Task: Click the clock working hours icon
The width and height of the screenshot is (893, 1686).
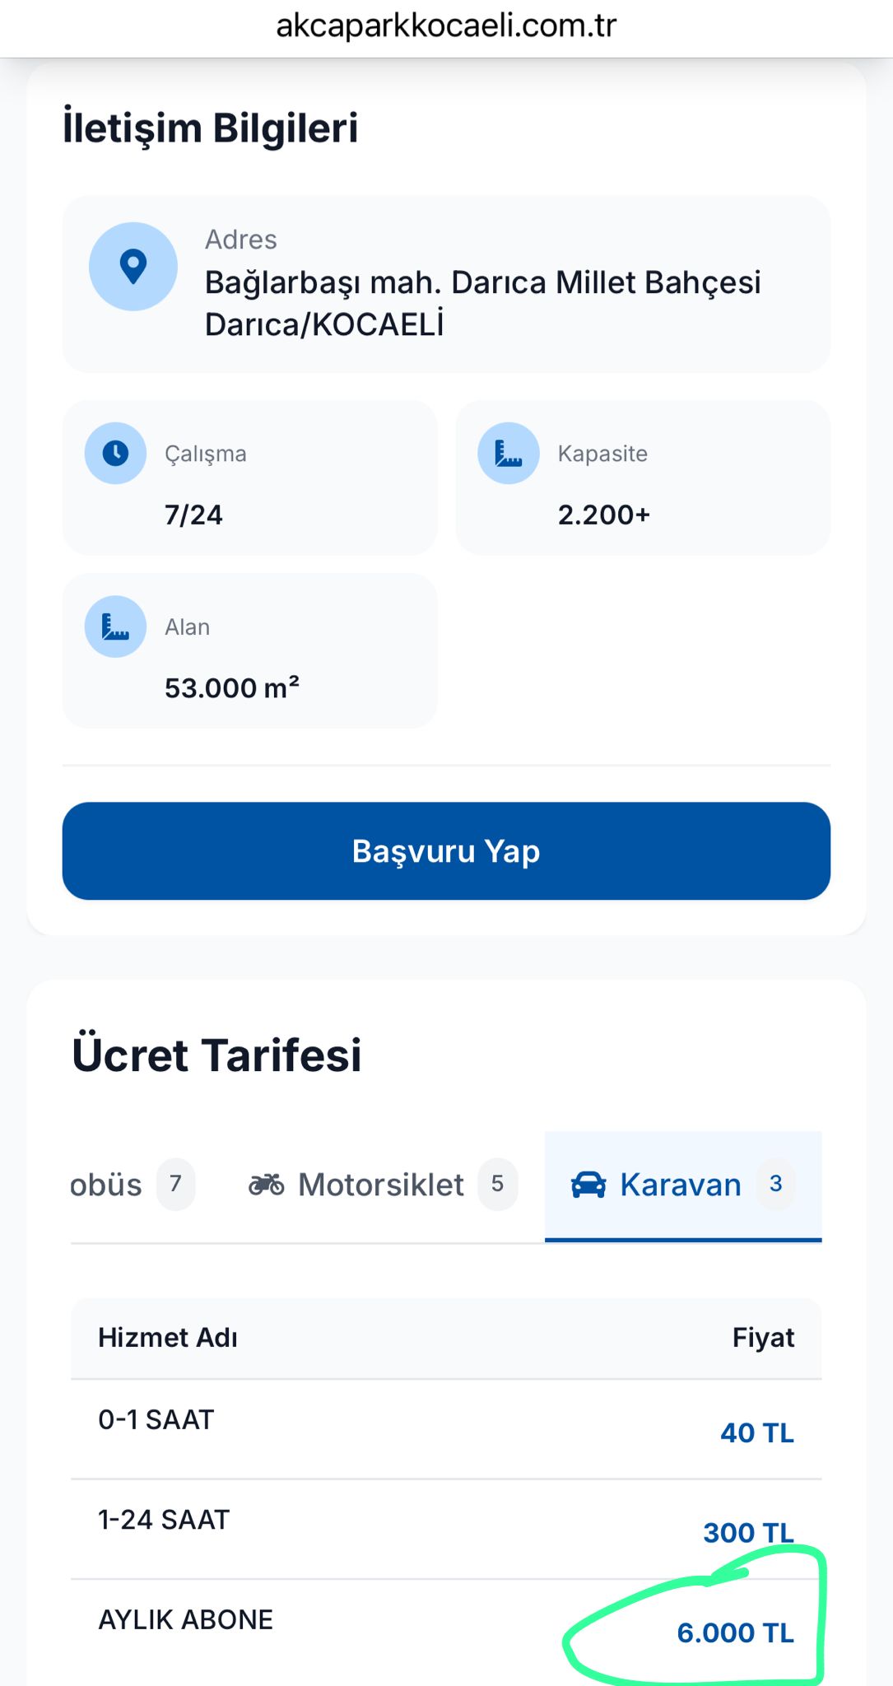Action: 115,453
